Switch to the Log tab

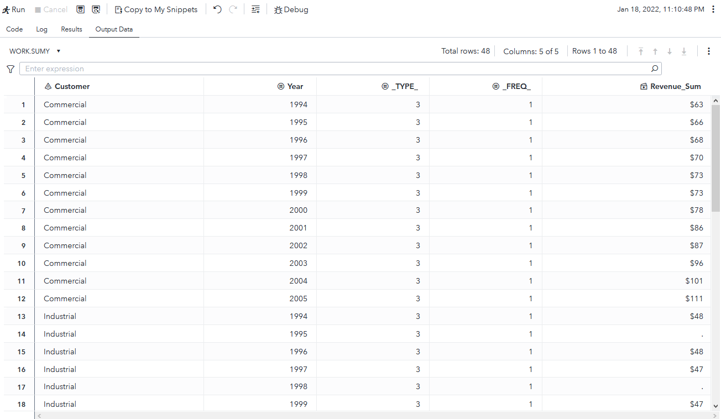[41, 29]
